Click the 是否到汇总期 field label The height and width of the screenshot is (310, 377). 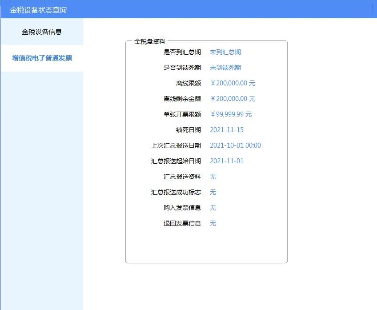[184, 52]
